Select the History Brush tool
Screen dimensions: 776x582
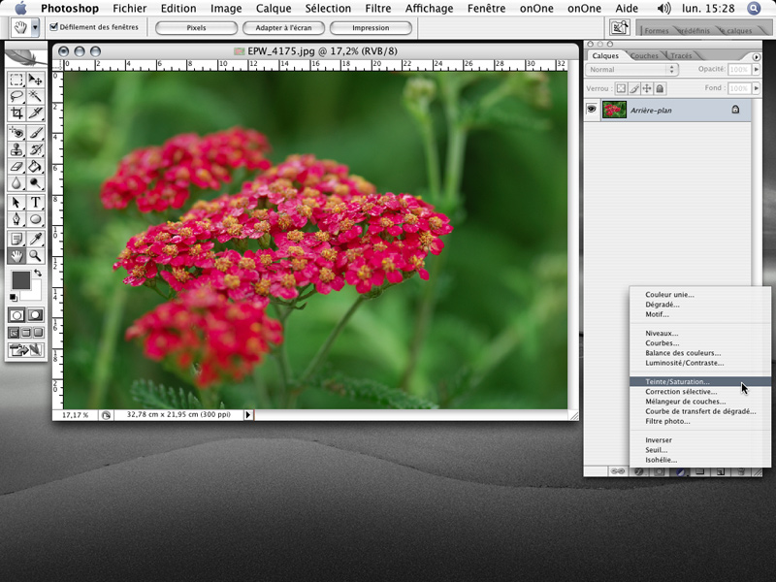click(35, 149)
